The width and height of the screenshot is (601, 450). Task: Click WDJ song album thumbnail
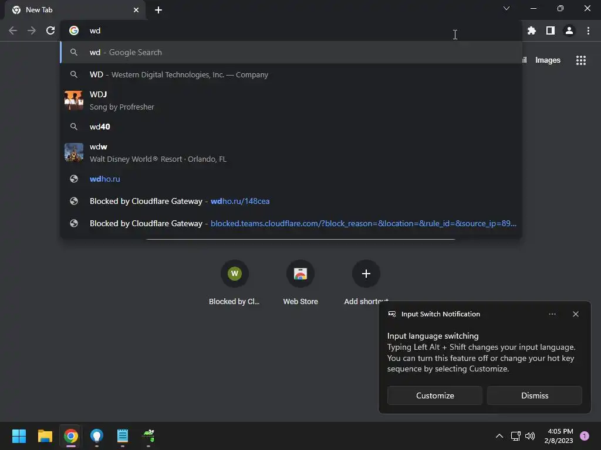pyautogui.click(x=74, y=100)
